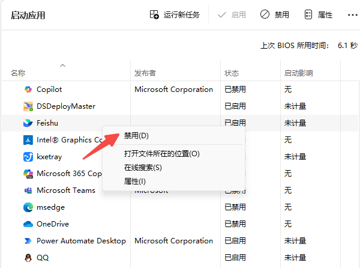Image resolution: width=360 pixels, height=268 pixels.
Task: Click the msedge browser icon
Action: 28,207
